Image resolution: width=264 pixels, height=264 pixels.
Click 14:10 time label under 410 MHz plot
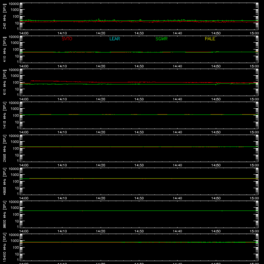62,66
